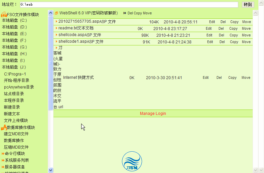Click the address bar input field
The image size is (264, 173).
click(129, 5)
